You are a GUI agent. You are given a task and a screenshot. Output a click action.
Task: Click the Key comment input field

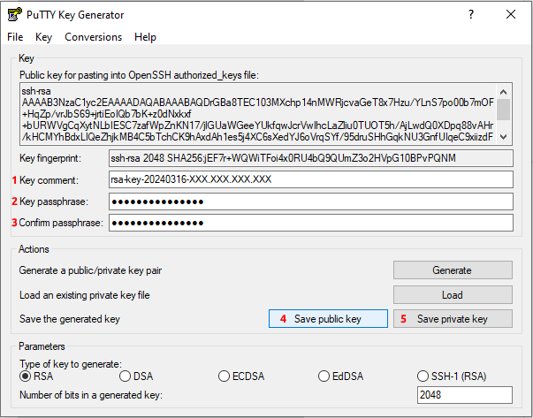(310, 179)
